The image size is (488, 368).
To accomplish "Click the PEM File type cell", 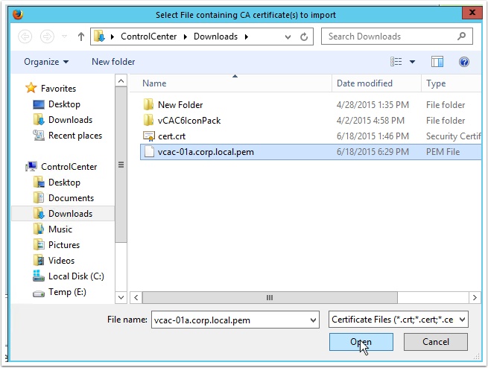I will click(443, 152).
